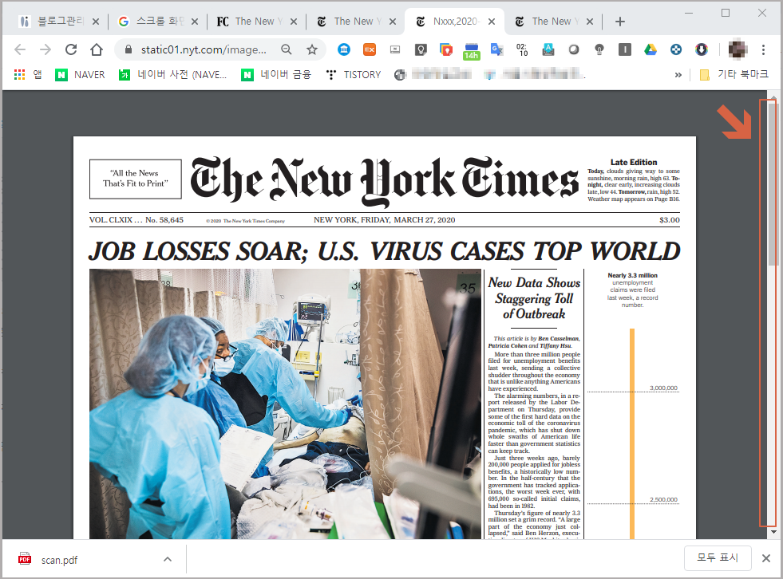Open the NAVER bookmark
Screen dimensions: 783x579
80,75
